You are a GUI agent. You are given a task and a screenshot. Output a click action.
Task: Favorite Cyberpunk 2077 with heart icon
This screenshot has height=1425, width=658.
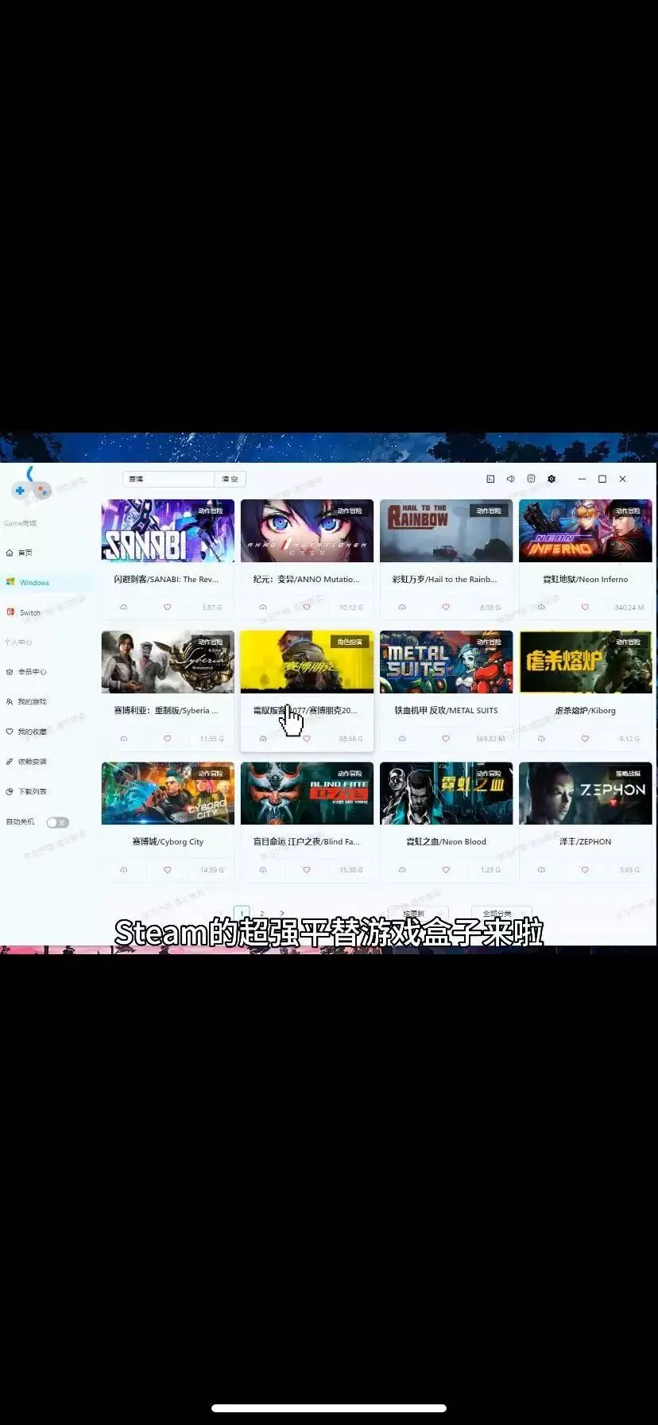[307, 739]
